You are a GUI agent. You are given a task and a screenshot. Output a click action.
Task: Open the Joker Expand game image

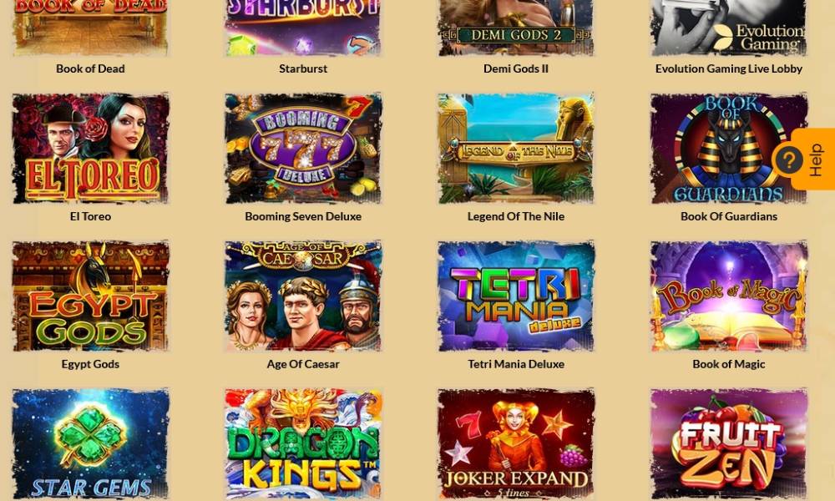click(x=516, y=444)
